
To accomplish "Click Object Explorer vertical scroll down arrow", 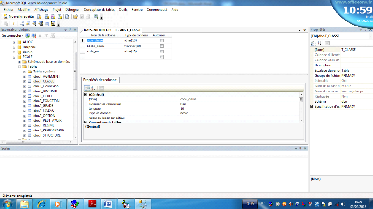I will 75,137.
